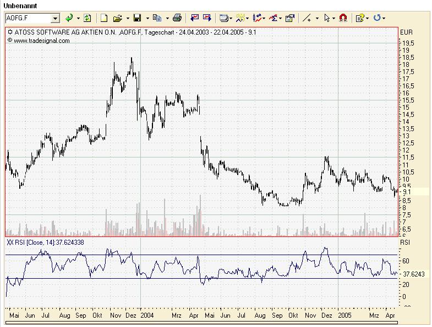Image resolution: width=432 pixels, height=327 pixels.
Task: Open dropdown arrow beside the window layout icon
Action: click(x=231, y=19)
